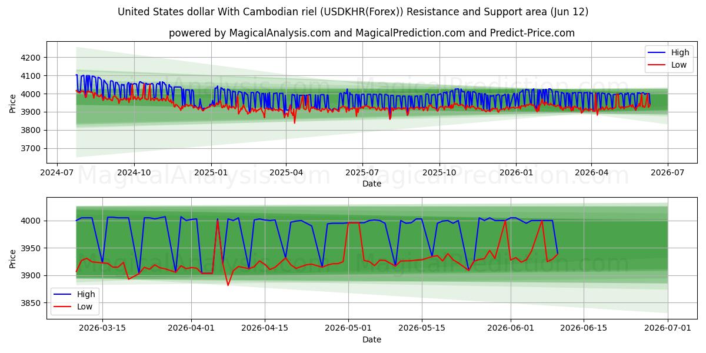Viewport: 706px width, 353px height.
Task: Click the 2026-03-15 date tick label
Action: [x=102, y=329]
